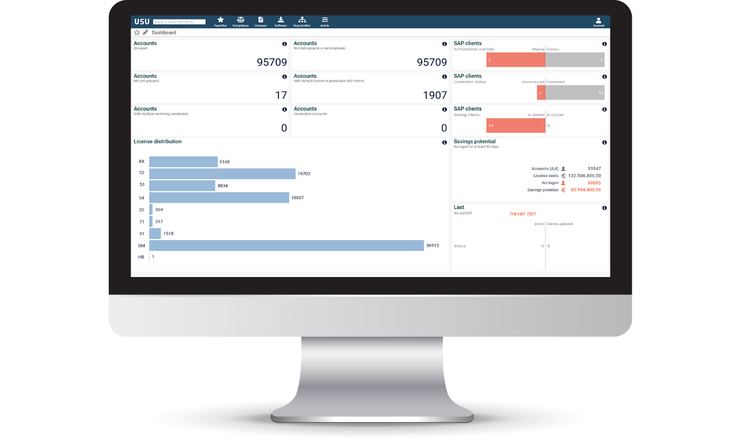Click No logon count 50885

point(594,183)
